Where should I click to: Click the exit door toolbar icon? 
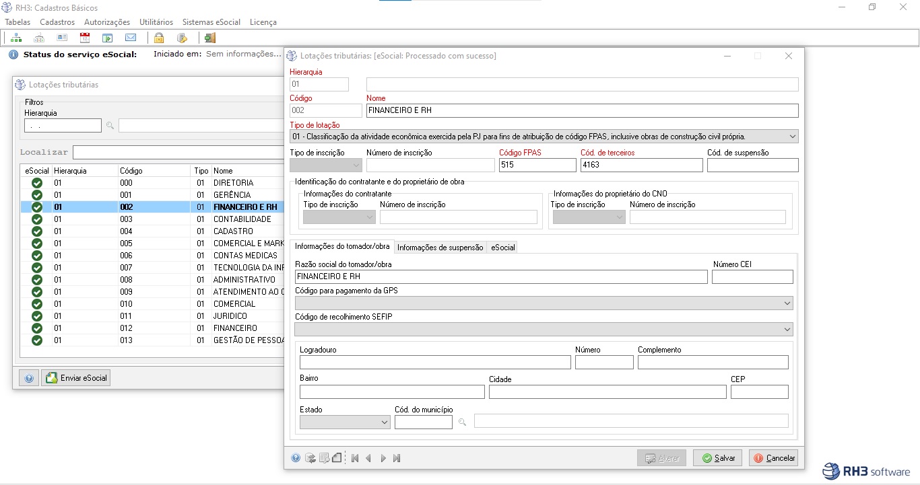[x=210, y=38]
